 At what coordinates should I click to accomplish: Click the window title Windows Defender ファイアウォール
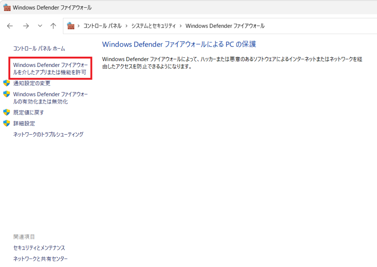[x=52, y=8]
